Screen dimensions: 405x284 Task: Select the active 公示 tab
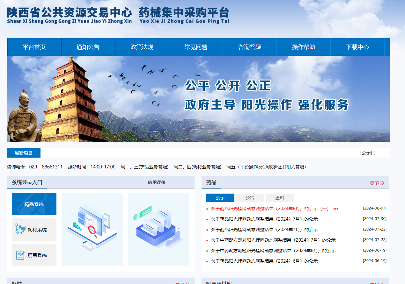(x=220, y=197)
